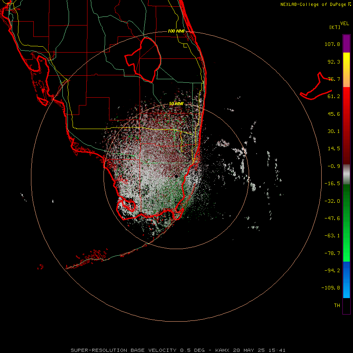Select the -16.5 scale value

[332, 184]
